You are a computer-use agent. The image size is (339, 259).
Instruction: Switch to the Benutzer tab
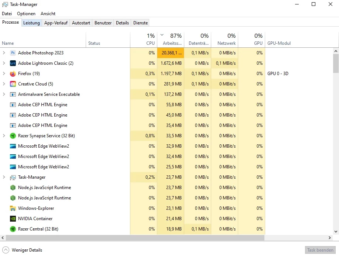[103, 23]
